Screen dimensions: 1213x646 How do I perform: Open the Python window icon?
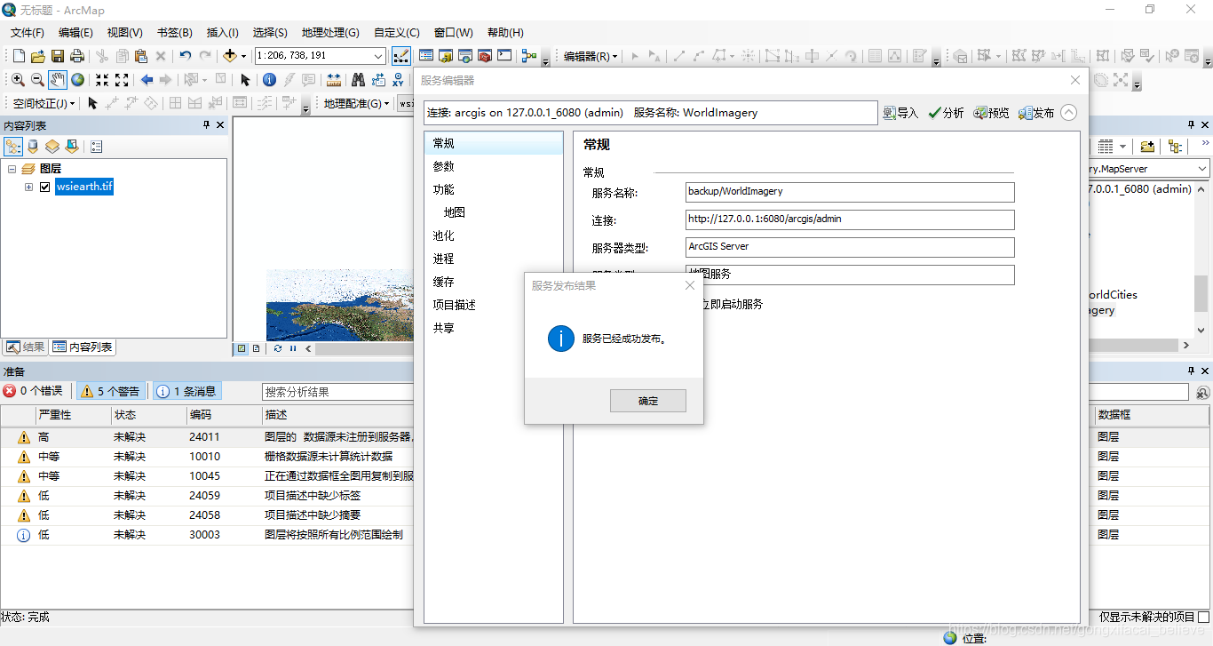click(504, 56)
